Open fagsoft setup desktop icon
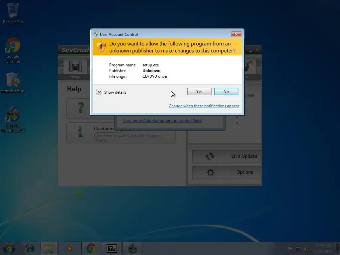340x255 pixels. pyautogui.click(x=13, y=83)
